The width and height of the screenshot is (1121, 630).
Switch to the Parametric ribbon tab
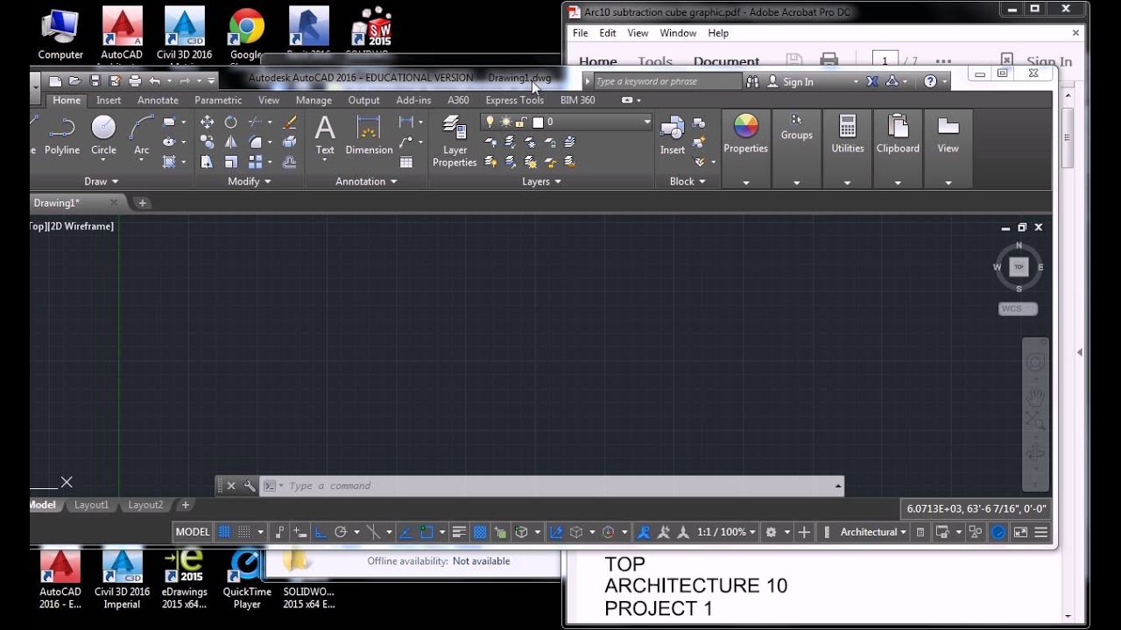point(218,100)
